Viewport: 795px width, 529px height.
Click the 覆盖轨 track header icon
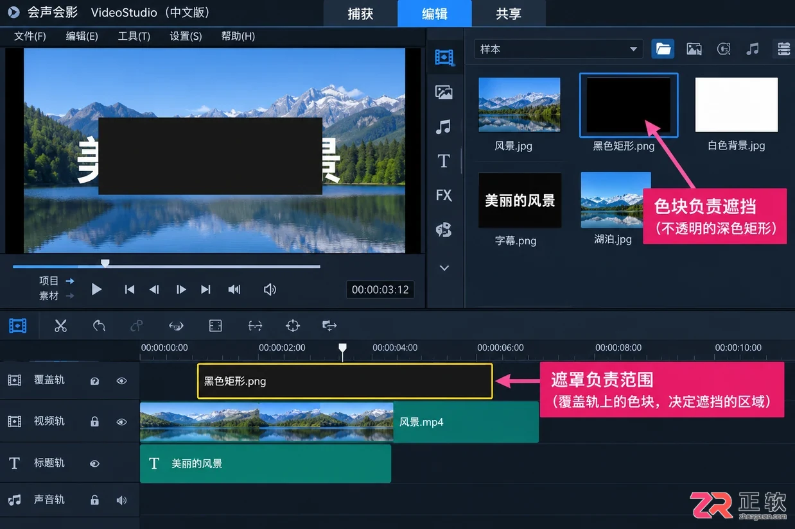pyautogui.click(x=15, y=381)
